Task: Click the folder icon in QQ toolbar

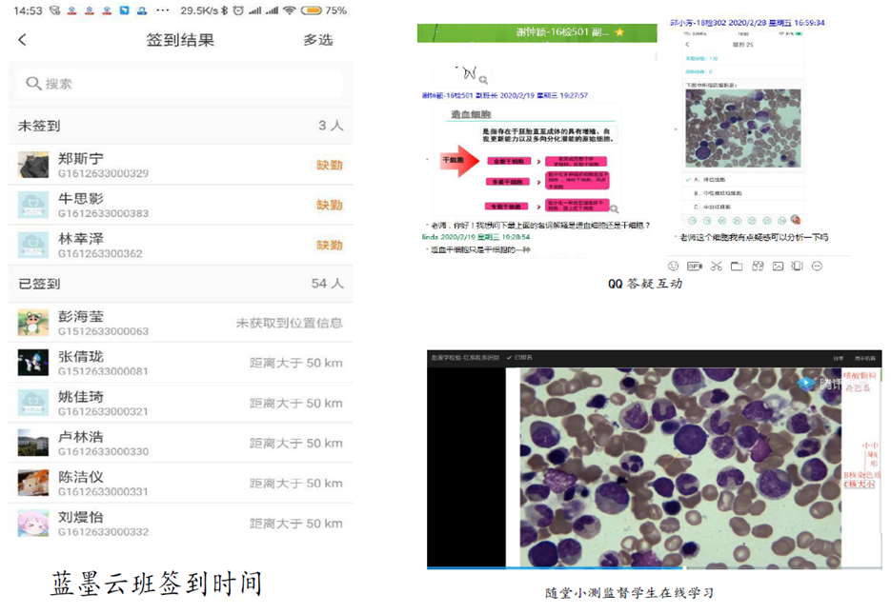Action: pos(736,266)
